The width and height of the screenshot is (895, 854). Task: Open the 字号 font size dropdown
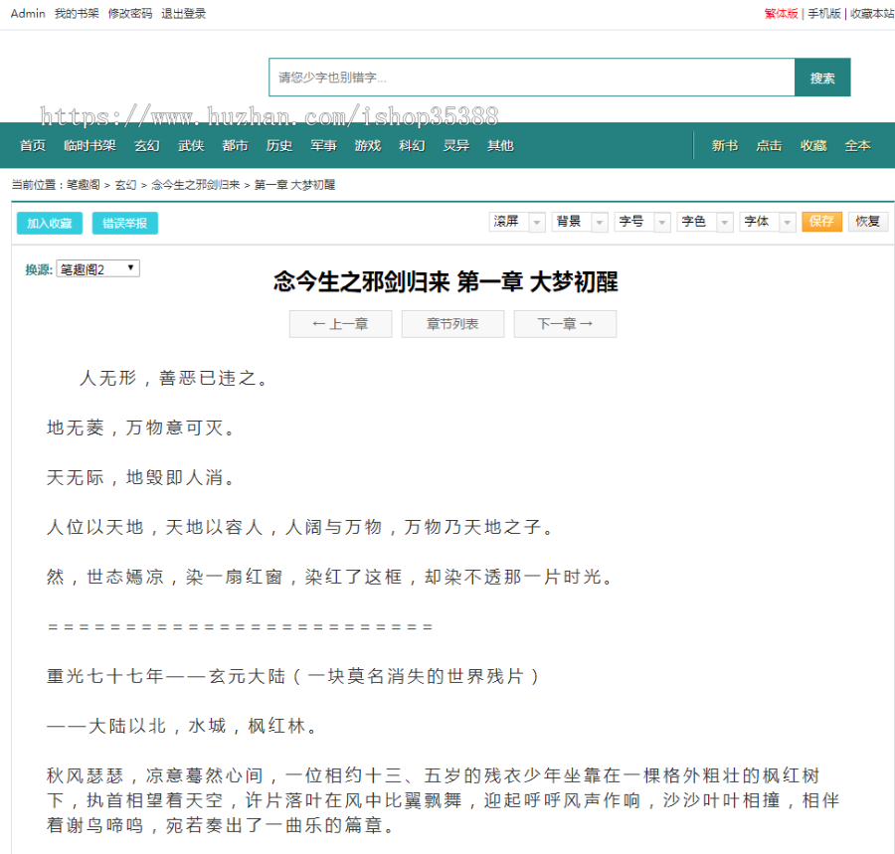pos(641,221)
